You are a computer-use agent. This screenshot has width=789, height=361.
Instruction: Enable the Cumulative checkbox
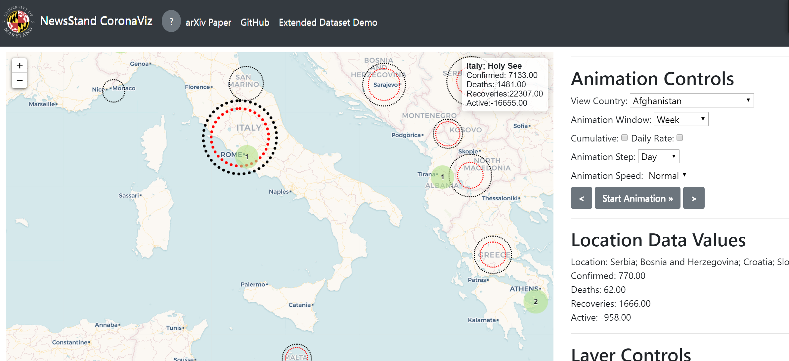click(624, 138)
